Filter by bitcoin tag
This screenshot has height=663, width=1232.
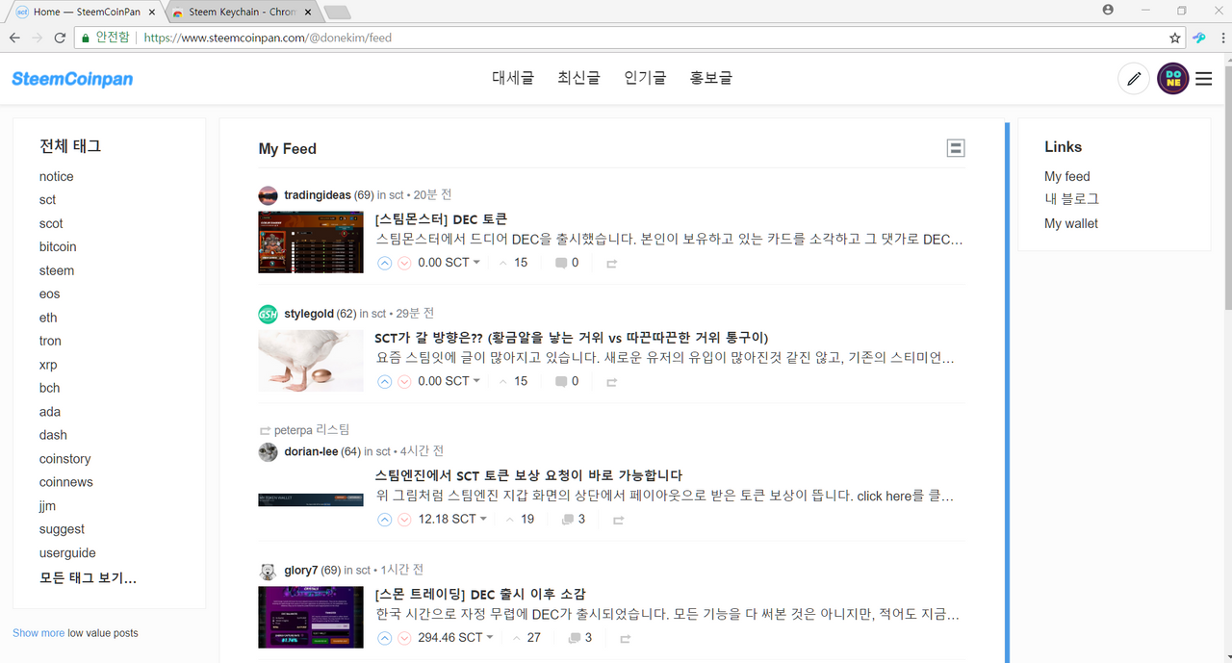coord(58,247)
